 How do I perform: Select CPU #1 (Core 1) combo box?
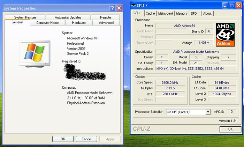[x=188, y=112]
